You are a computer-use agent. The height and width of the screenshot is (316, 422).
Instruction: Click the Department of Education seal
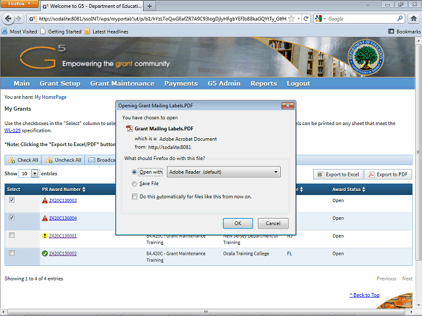coord(365,57)
